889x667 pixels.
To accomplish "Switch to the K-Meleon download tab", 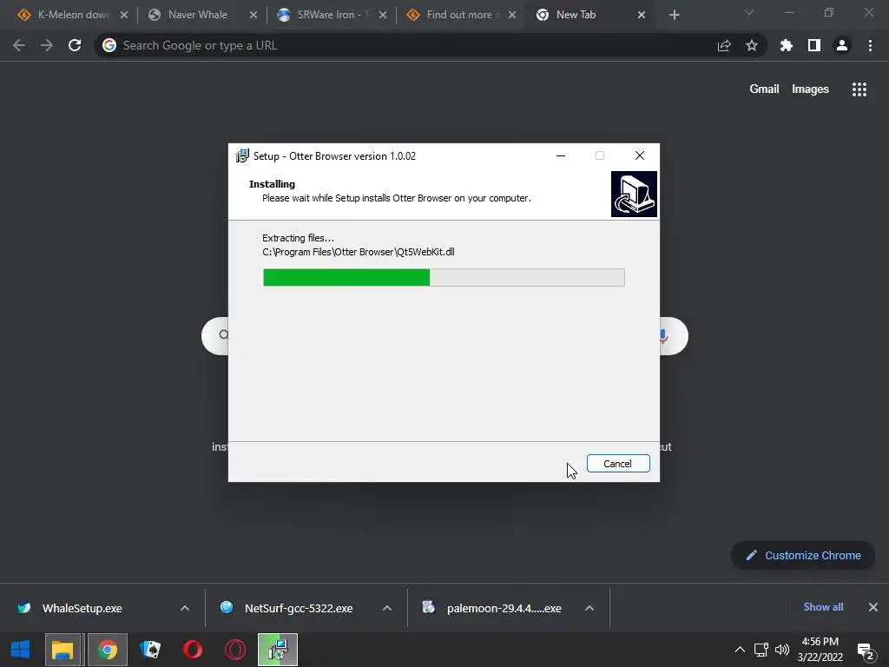I will pos(73,15).
